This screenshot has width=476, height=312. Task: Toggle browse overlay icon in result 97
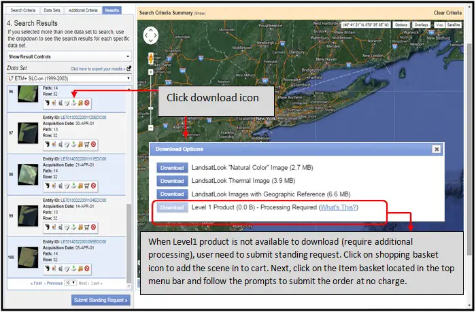point(54,145)
